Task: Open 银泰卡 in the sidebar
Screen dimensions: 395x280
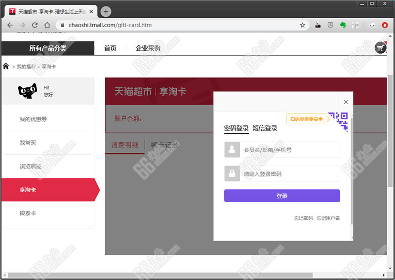Action: tap(28, 213)
